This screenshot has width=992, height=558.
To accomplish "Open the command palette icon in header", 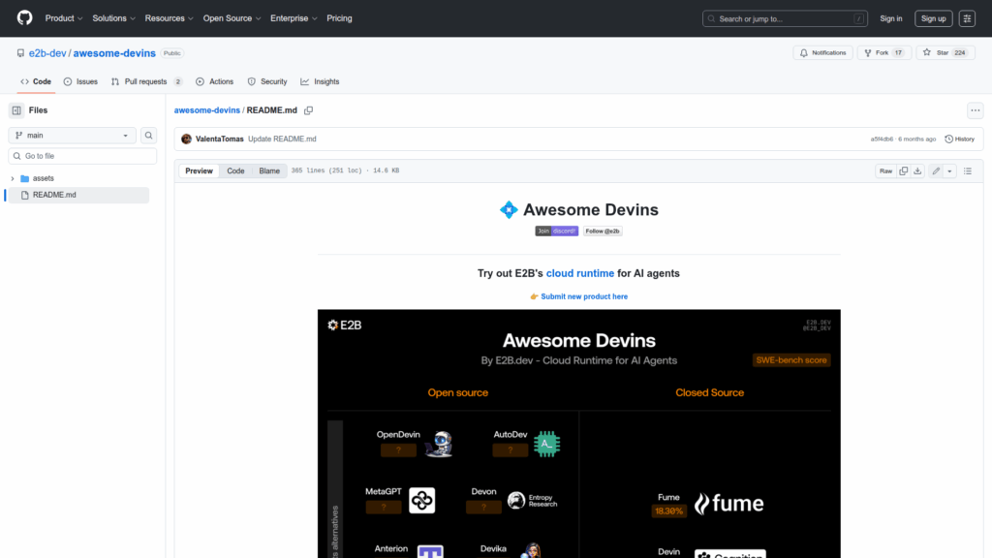I will pyautogui.click(x=967, y=18).
